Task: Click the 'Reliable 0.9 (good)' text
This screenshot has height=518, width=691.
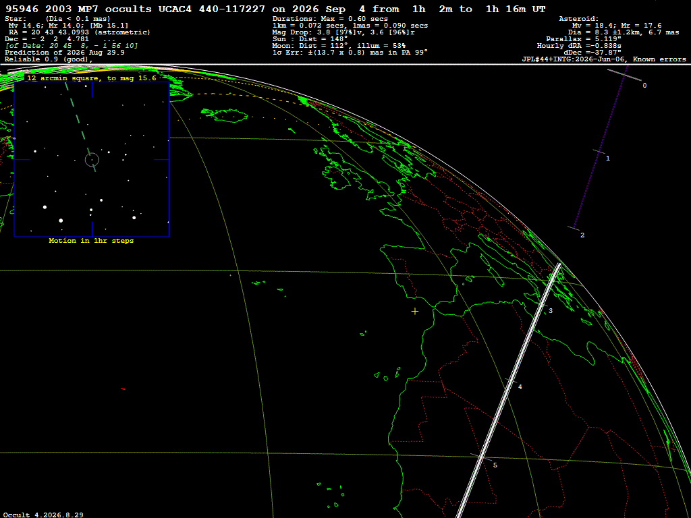Action: point(49,59)
